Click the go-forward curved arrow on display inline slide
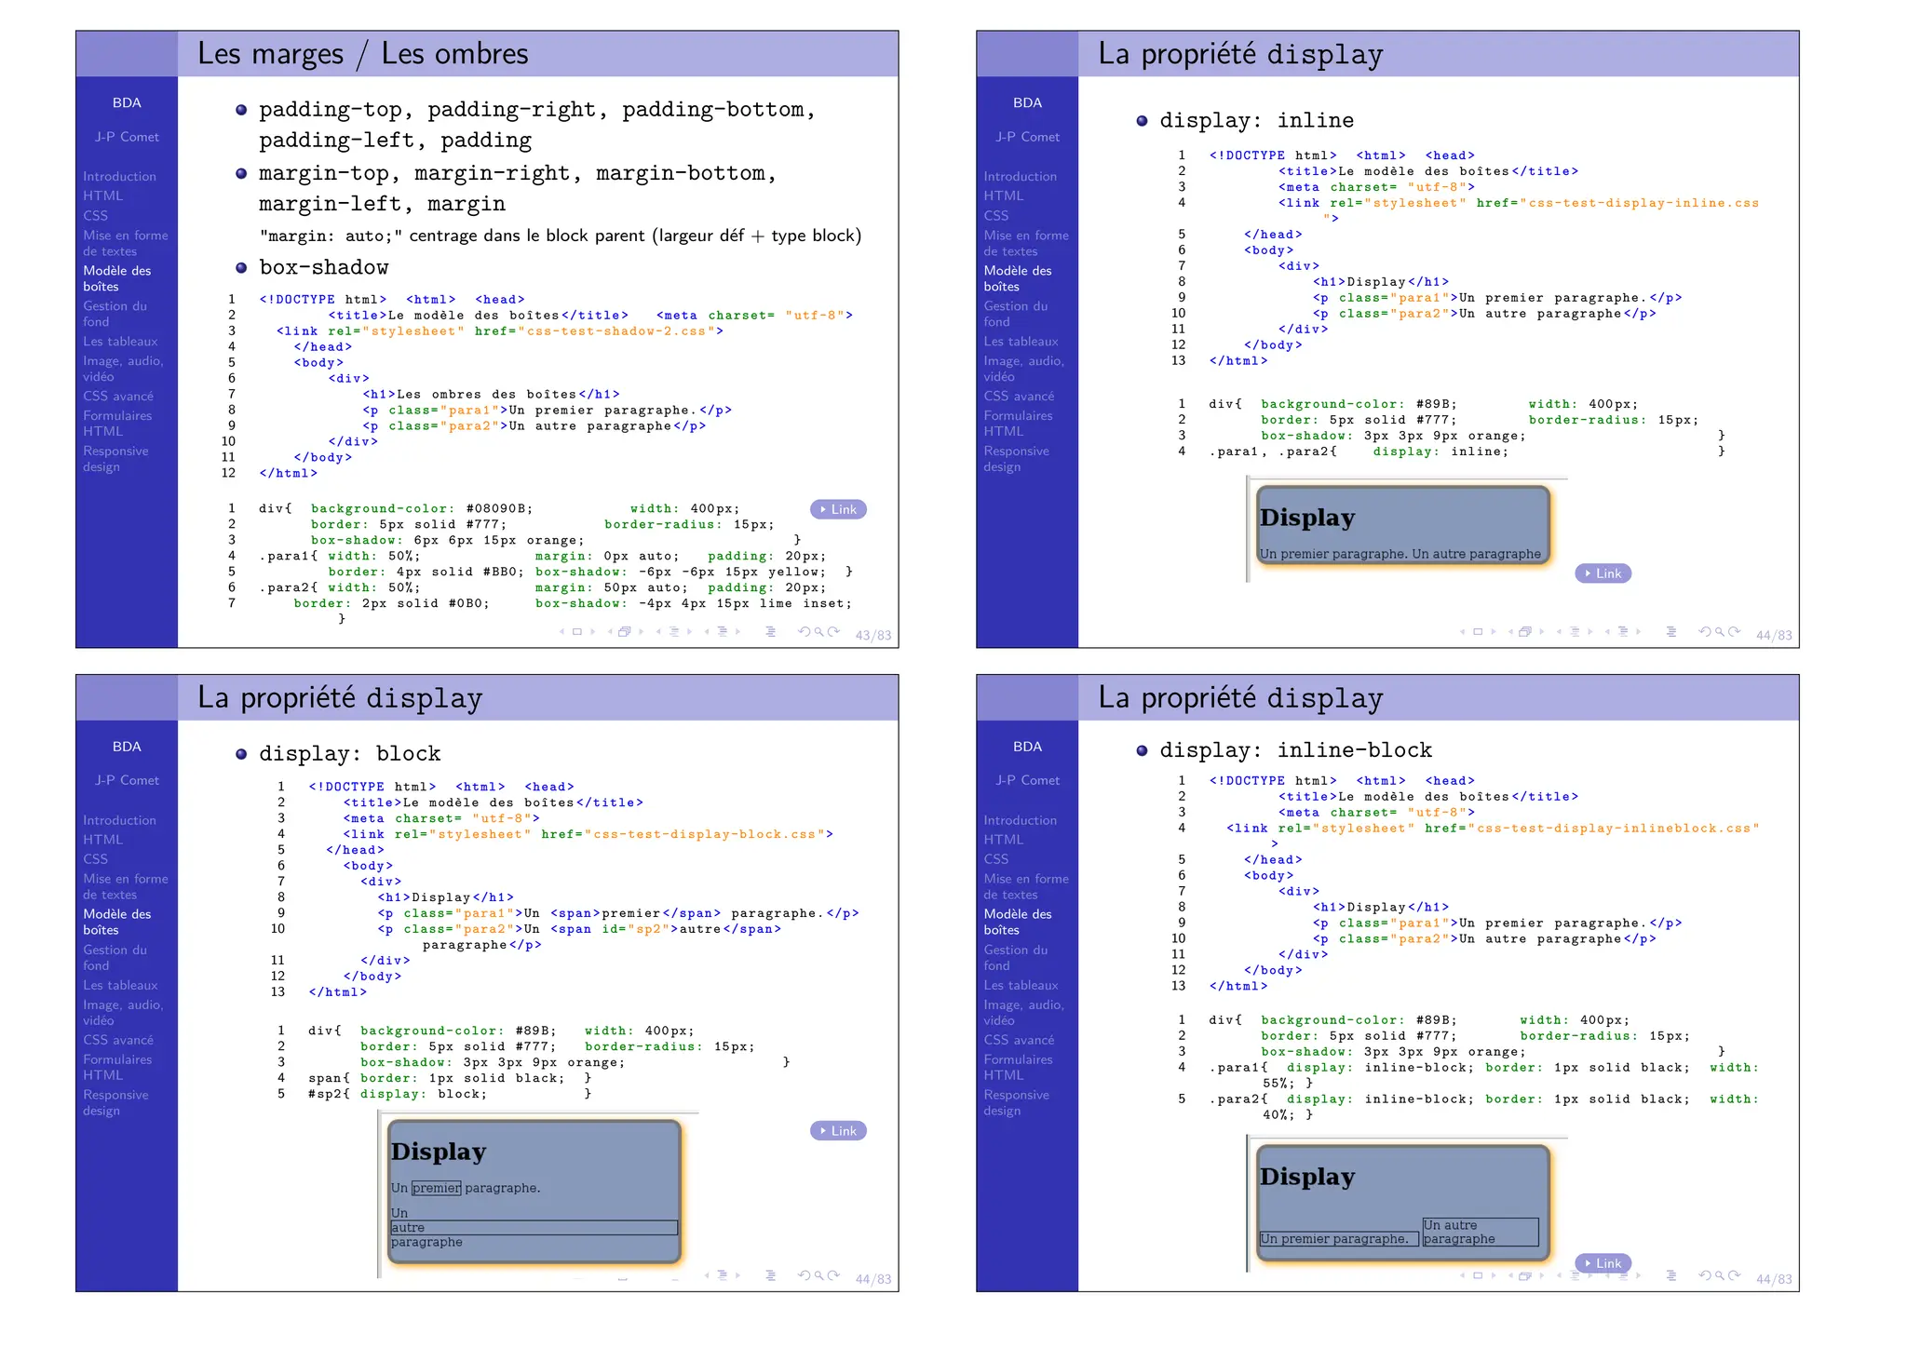 coord(1735,632)
